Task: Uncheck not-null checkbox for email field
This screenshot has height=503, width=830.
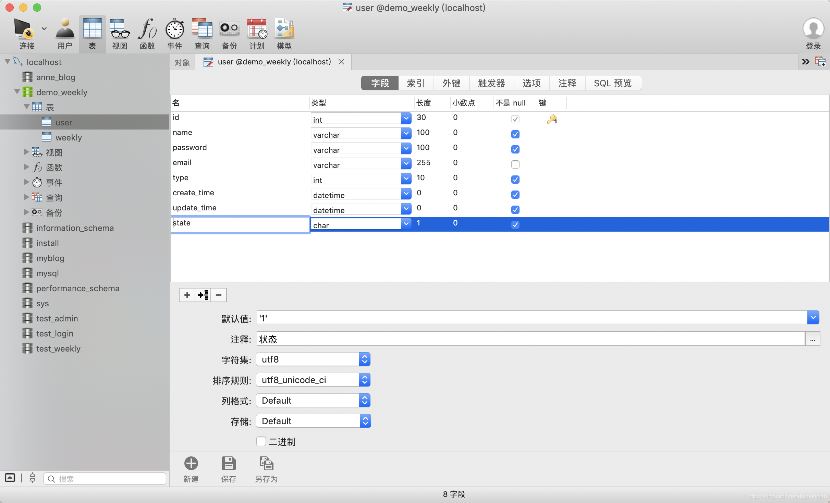Action: point(515,164)
